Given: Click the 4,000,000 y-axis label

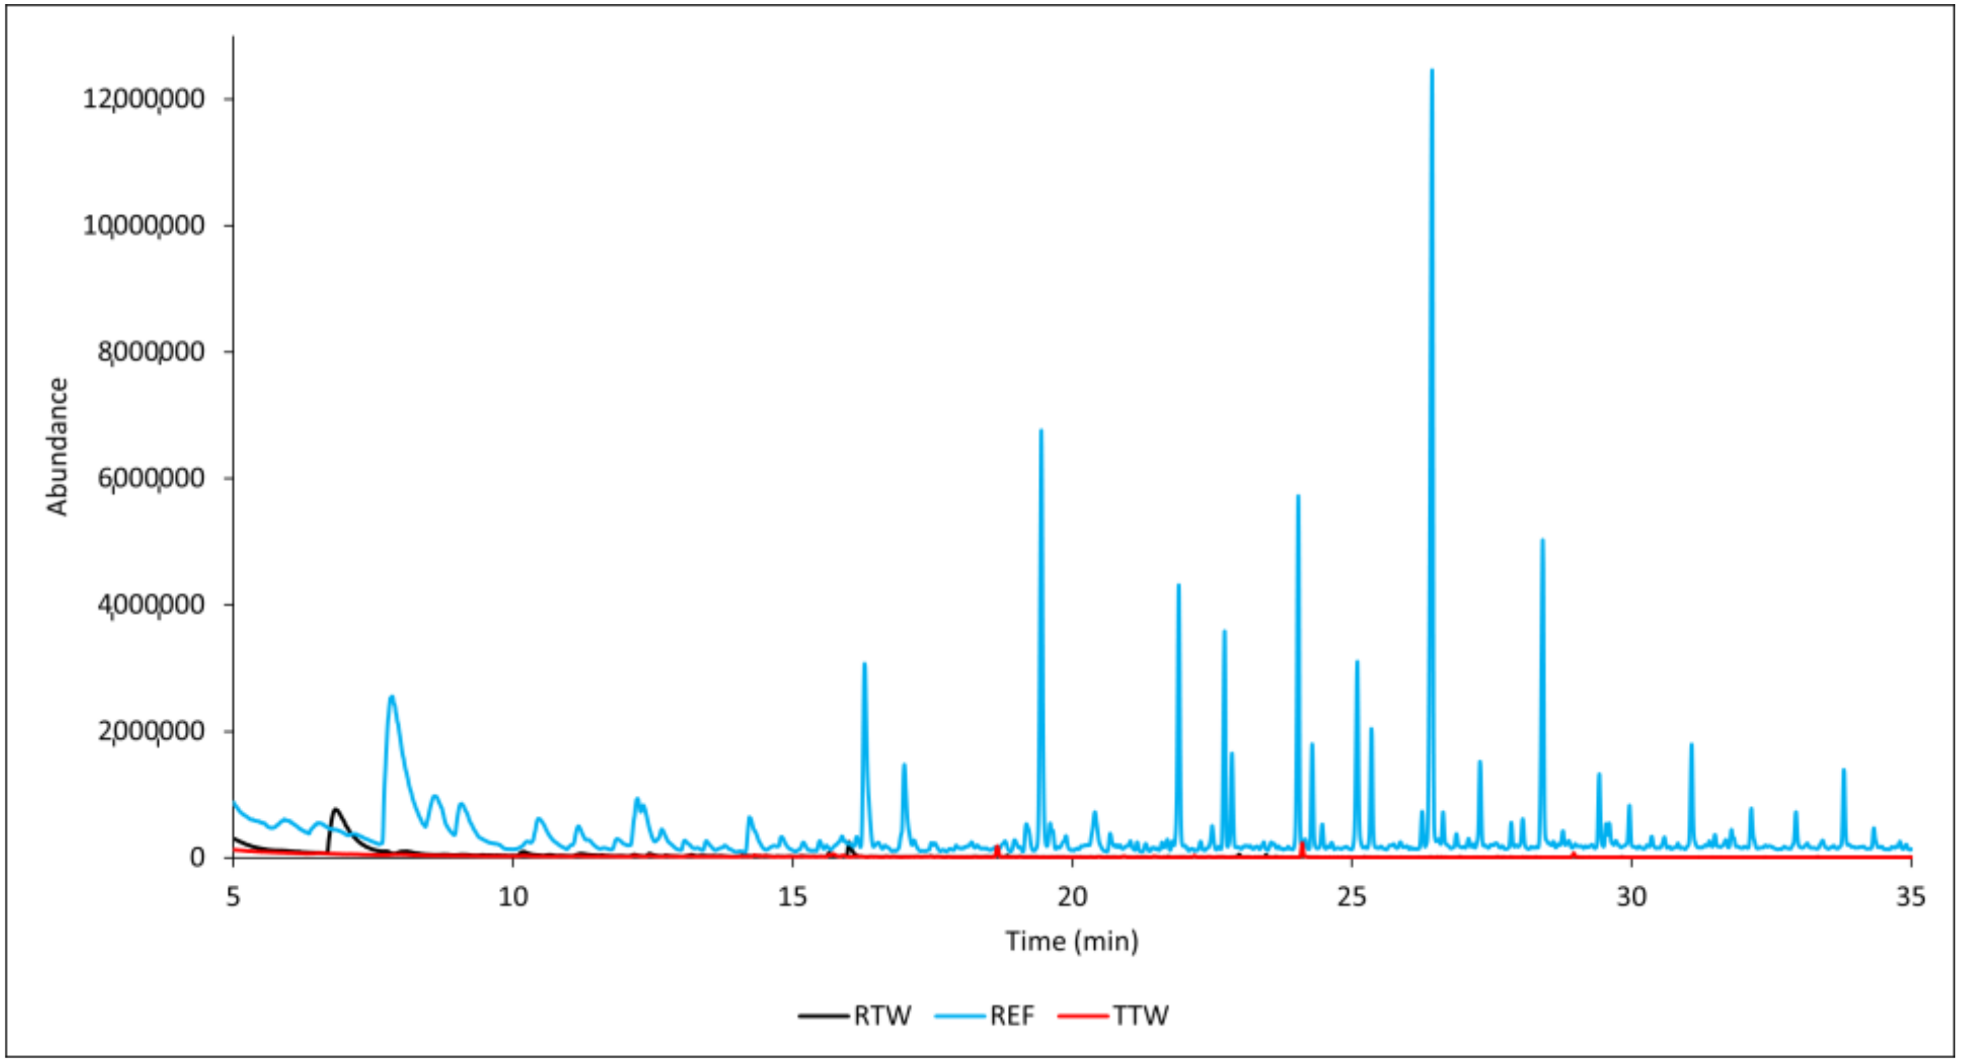Looking at the screenshot, I should point(151,604).
